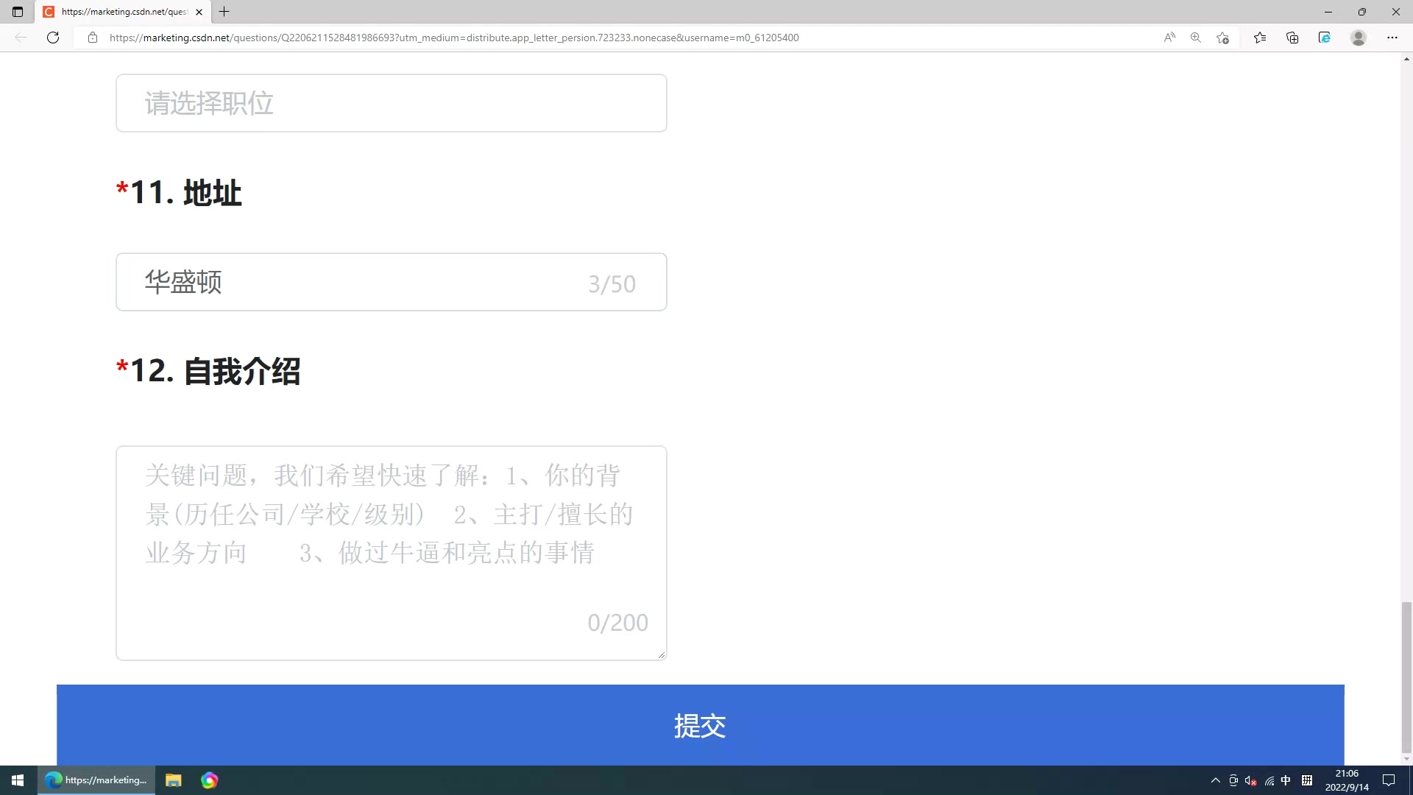Open the browser profile avatar

coord(1358,38)
